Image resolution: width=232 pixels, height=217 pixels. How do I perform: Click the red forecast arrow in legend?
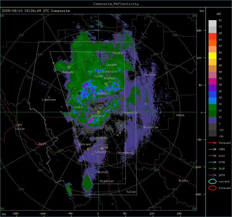(212, 143)
